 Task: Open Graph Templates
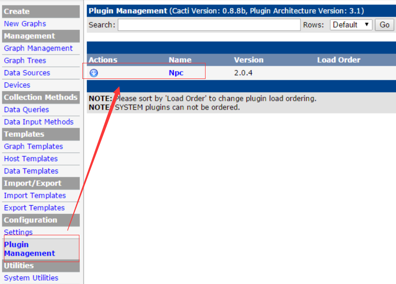click(x=33, y=146)
